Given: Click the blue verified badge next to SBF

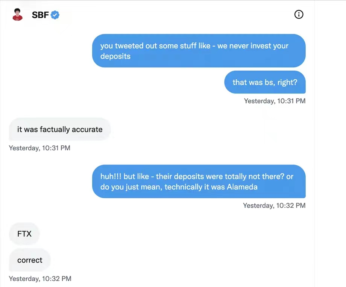Looking at the screenshot, I should point(54,15).
